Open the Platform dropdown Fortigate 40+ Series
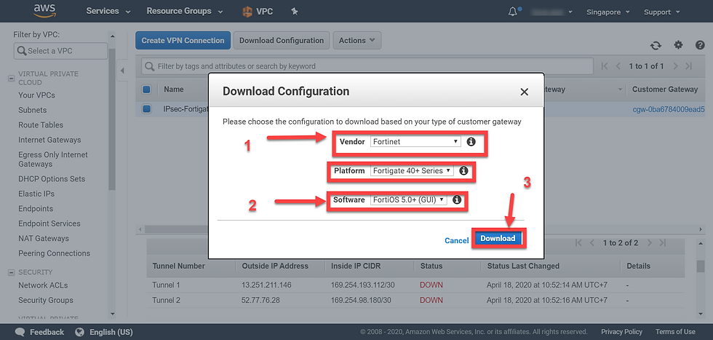 point(412,170)
